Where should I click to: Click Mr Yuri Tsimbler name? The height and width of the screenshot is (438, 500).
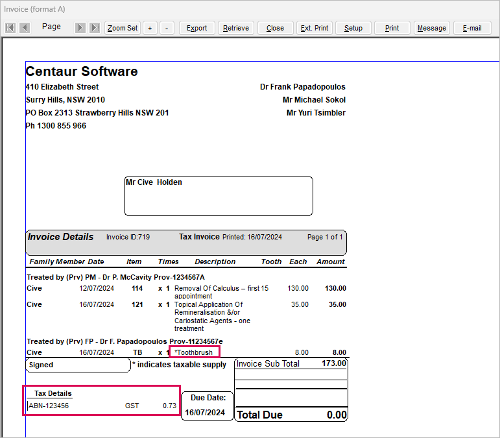click(316, 113)
